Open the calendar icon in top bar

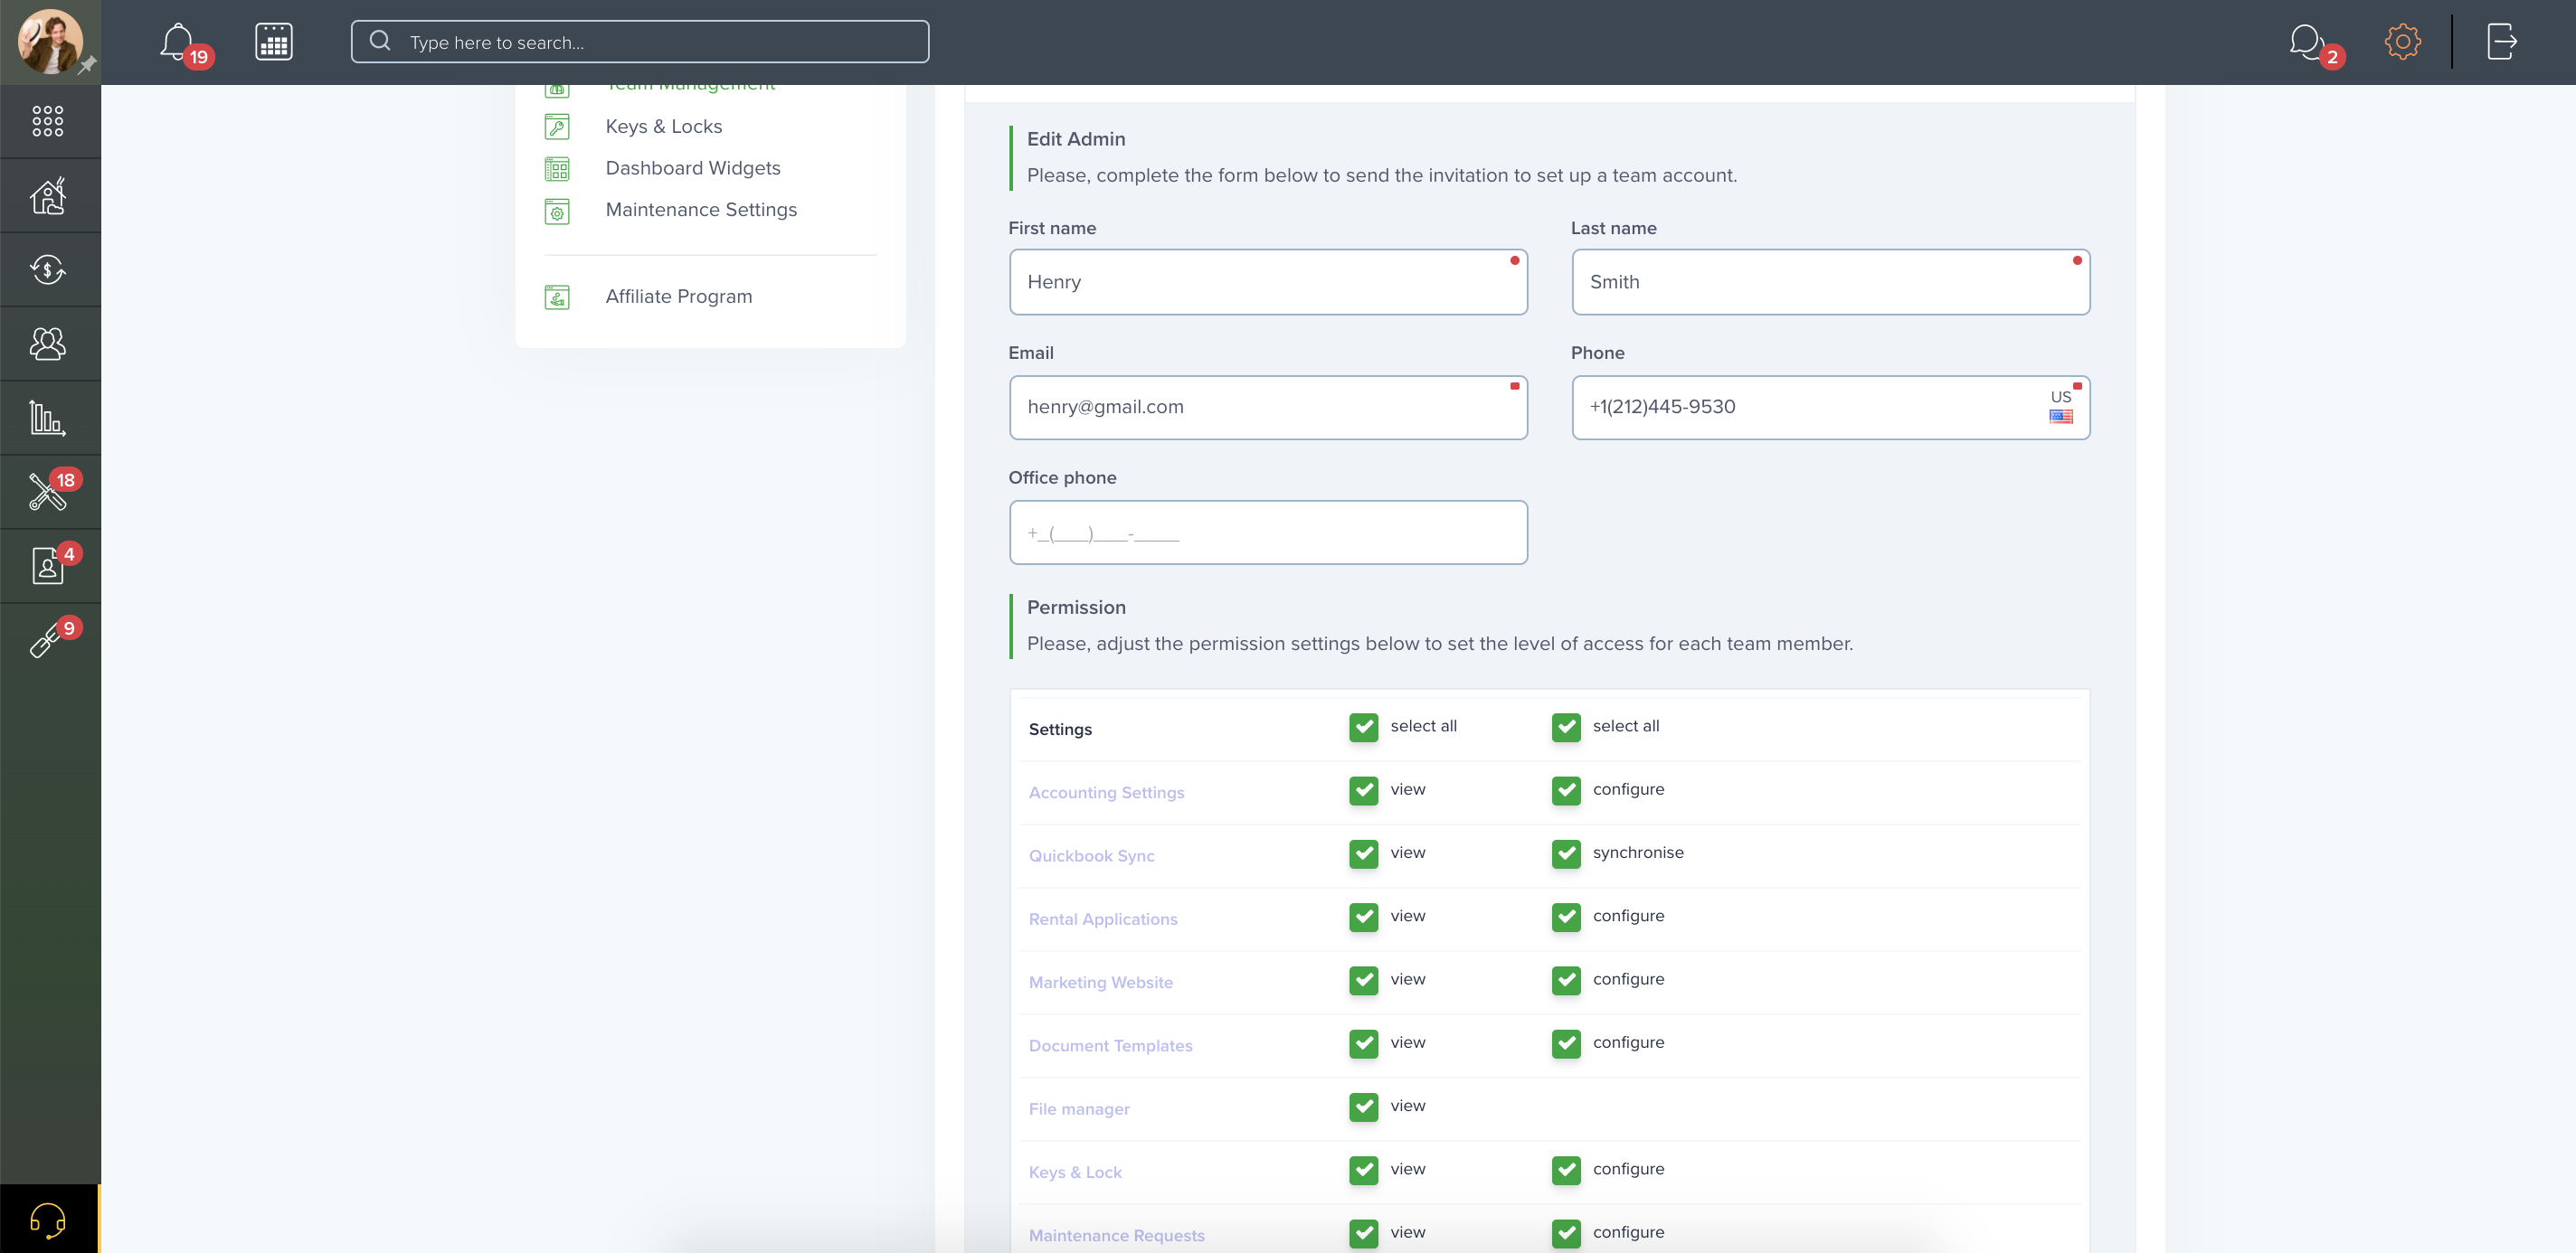click(x=273, y=42)
